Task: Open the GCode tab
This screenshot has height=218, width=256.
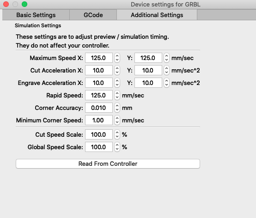Action: point(93,15)
